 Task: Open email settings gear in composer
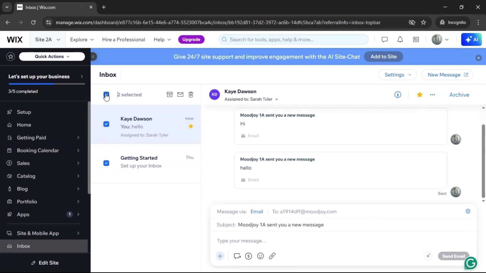(468, 211)
